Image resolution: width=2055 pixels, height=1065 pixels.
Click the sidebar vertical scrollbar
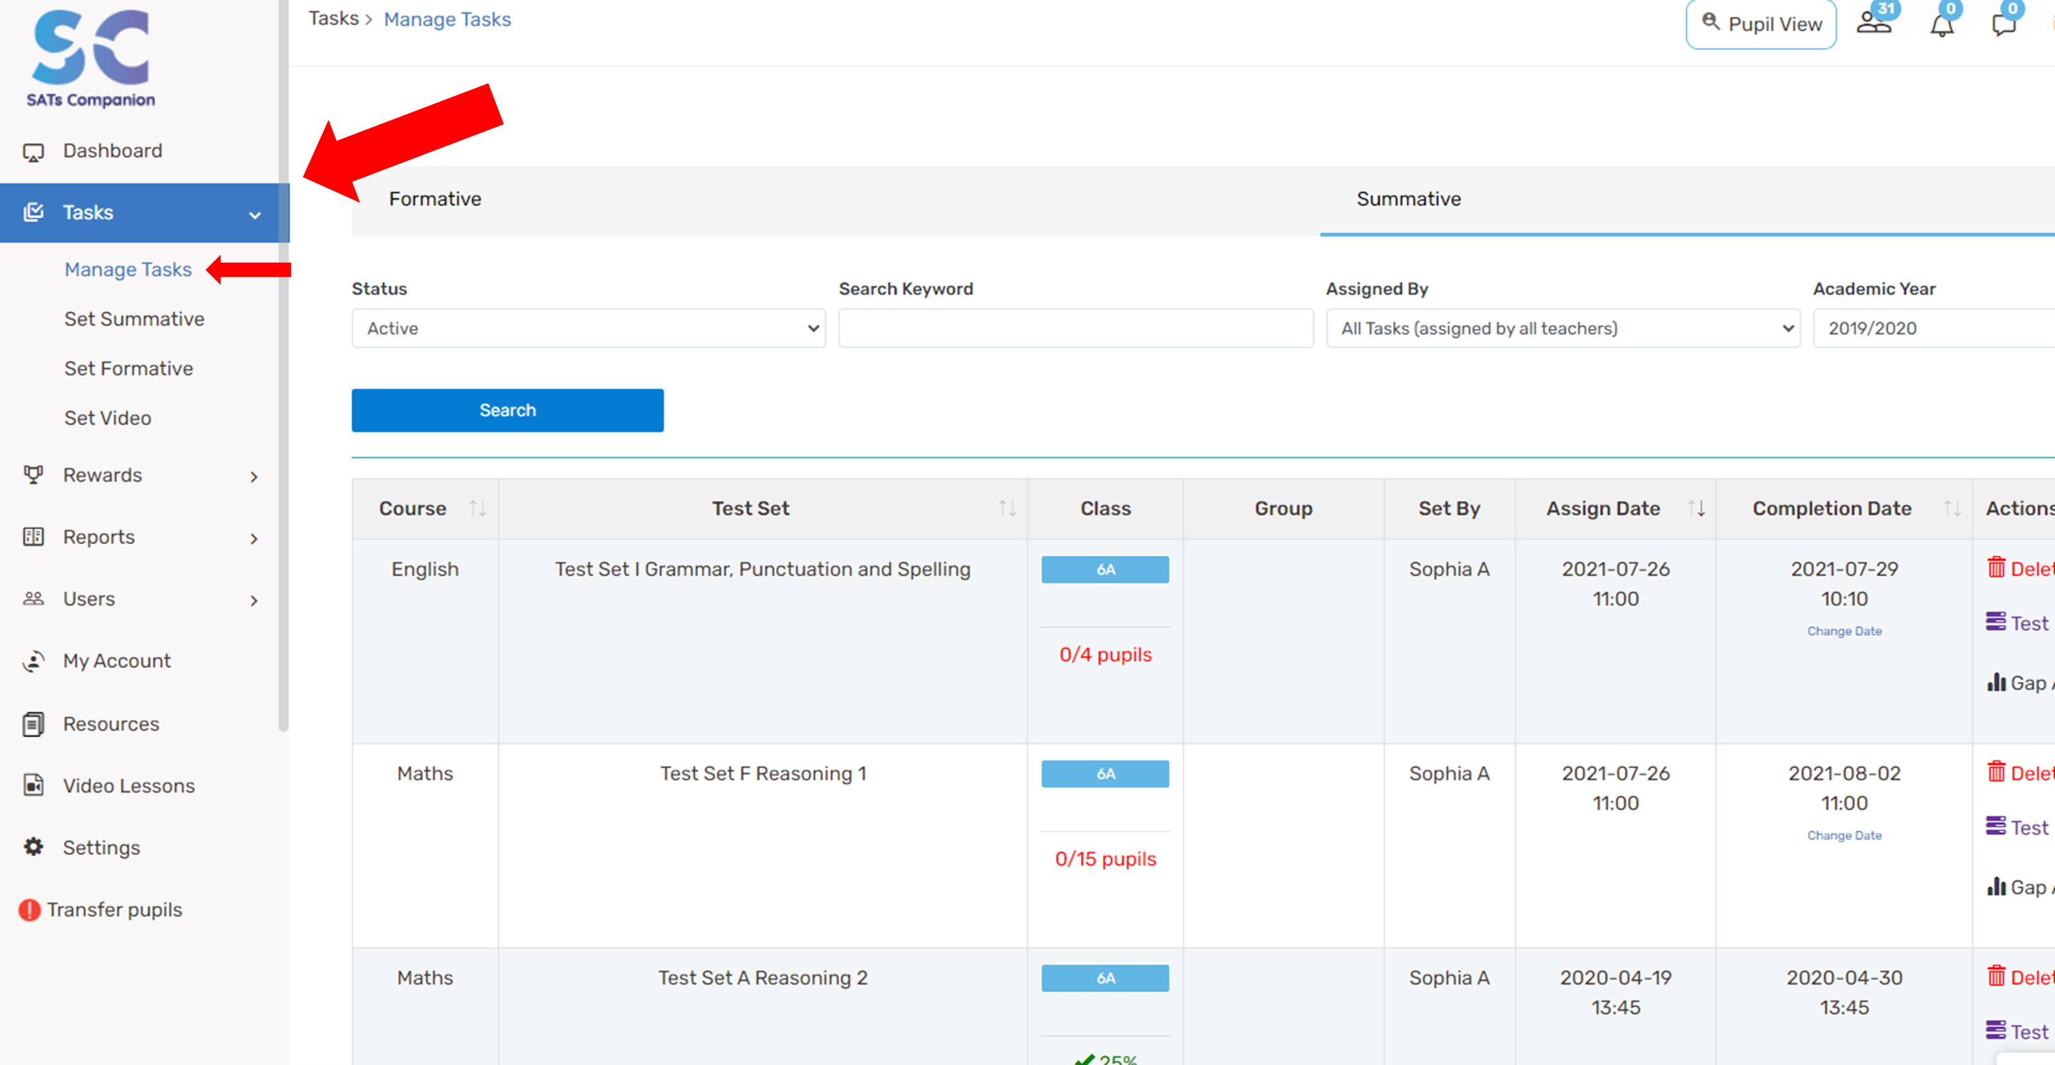coord(283,365)
